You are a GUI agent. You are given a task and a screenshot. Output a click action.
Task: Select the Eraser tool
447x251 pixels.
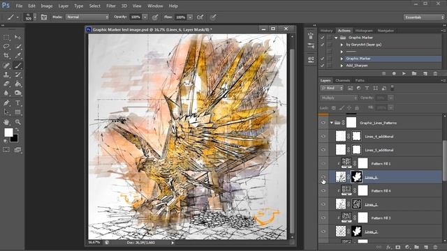6,84
